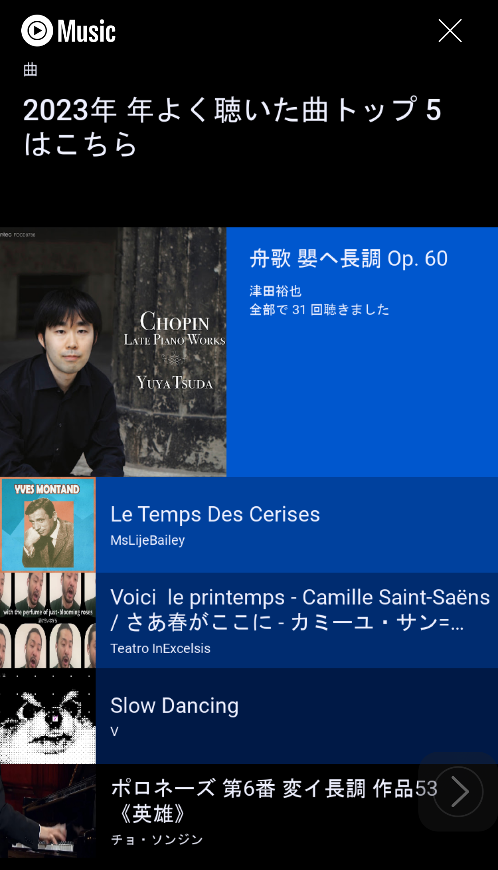
Task: Open the Chopin Late Piano Works album cover
Action: (x=113, y=352)
